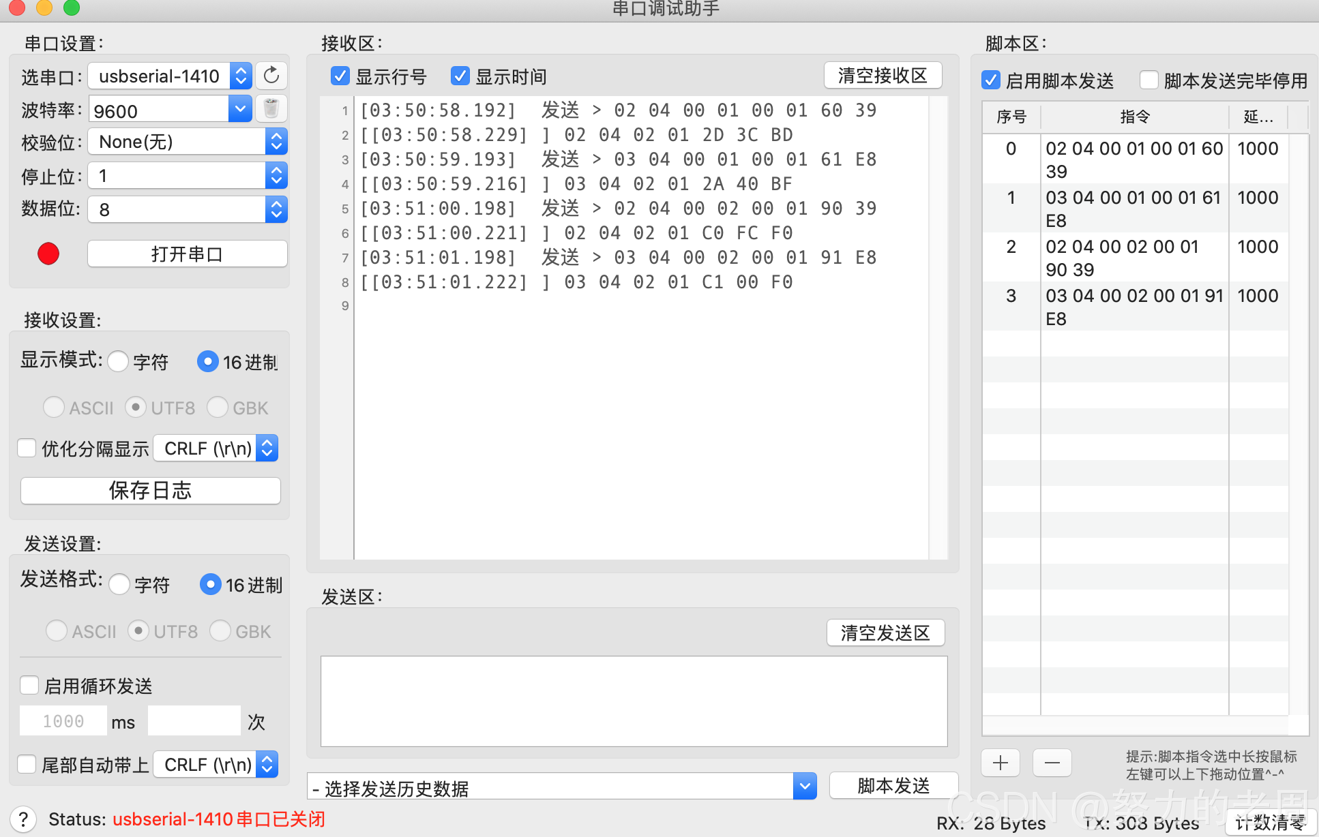
Task: Toggle the show time checkbox
Action: [x=460, y=76]
